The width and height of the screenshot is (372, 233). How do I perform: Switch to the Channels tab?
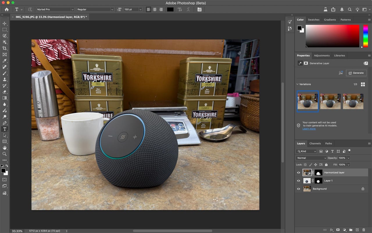point(315,143)
